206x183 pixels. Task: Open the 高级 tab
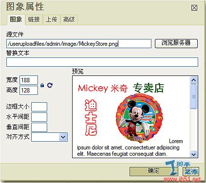click(69, 19)
